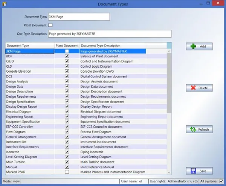Click the 'Mode: view' status bar entry
This screenshot has height=186, width=226.
[11, 181]
